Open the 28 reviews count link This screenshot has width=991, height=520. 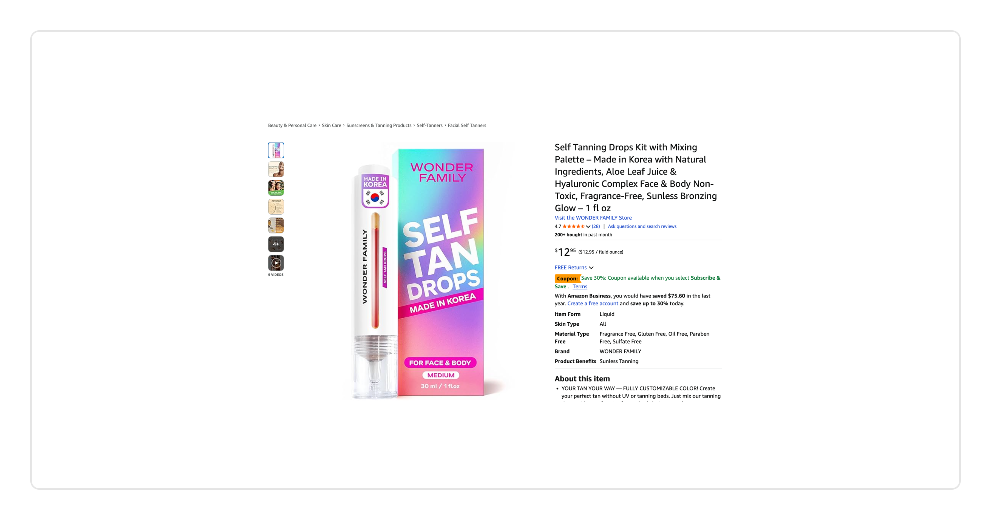tap(596, 226)
